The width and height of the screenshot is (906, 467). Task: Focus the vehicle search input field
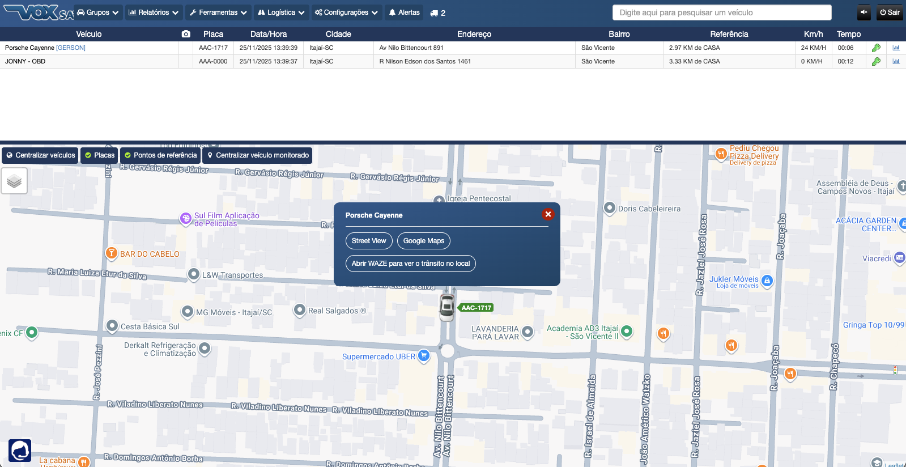pyautogui.click(x=722, y=12)
